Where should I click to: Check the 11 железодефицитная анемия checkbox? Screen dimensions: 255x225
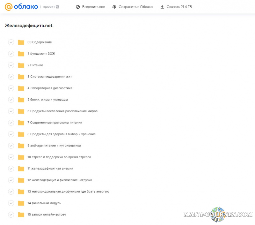point(11,169)
